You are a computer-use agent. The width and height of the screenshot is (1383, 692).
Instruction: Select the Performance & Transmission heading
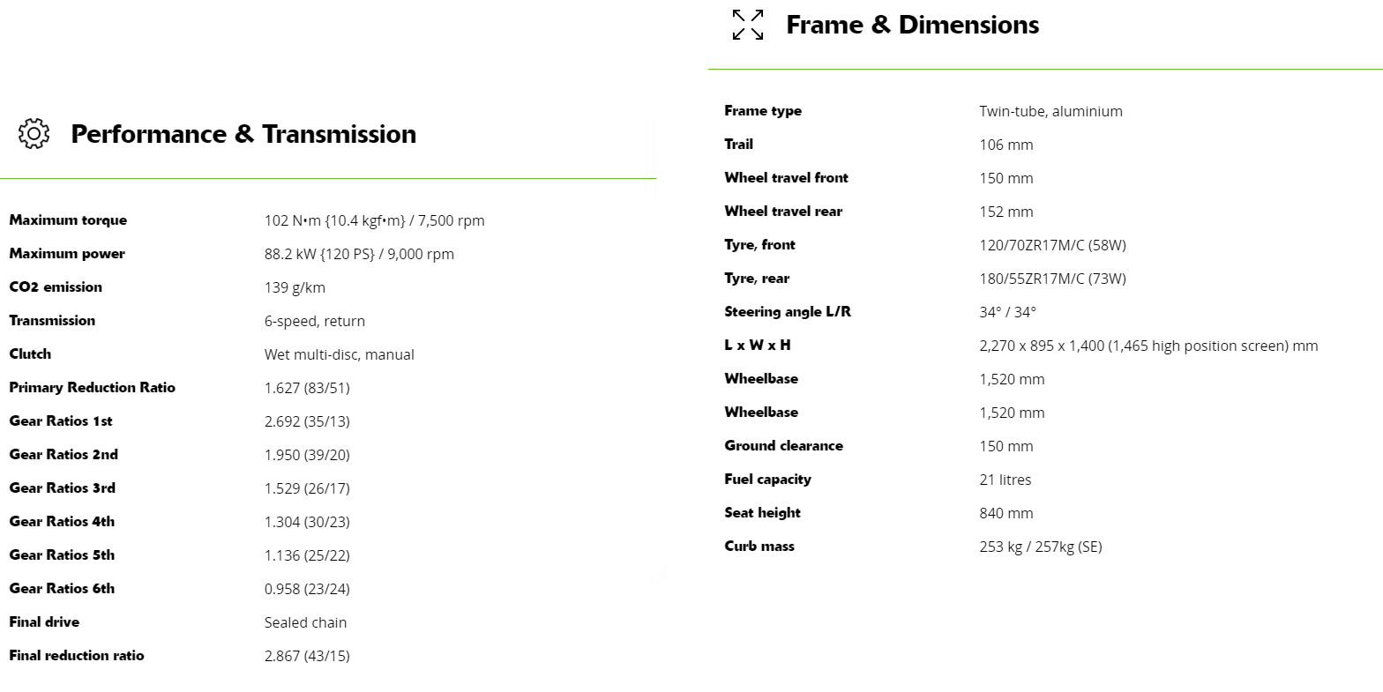click(243, 134)
